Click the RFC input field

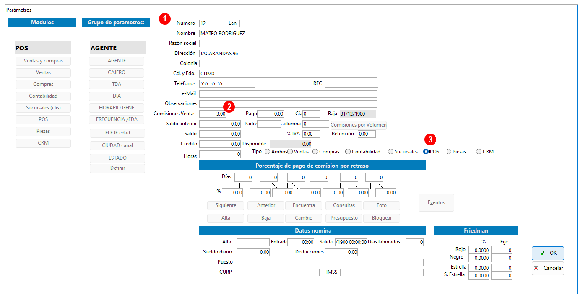[x=351, y=84]
